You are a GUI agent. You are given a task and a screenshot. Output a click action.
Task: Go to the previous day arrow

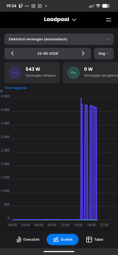tap(12, 53)
